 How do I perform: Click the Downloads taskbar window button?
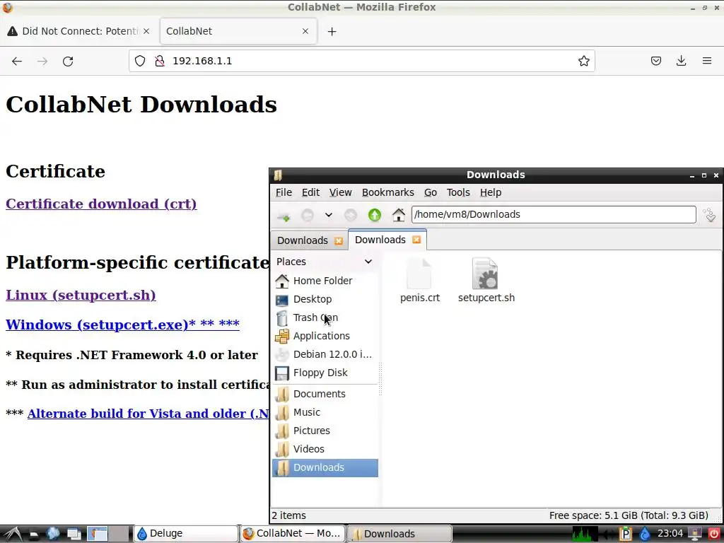pyautogui.click(x=399, y=534)
